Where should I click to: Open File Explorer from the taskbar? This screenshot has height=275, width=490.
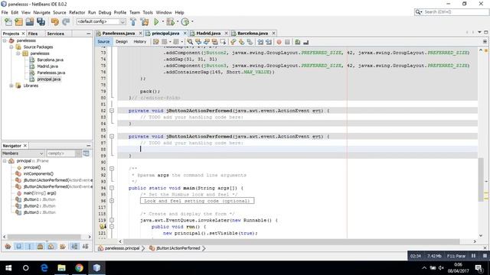pos(61,268)
